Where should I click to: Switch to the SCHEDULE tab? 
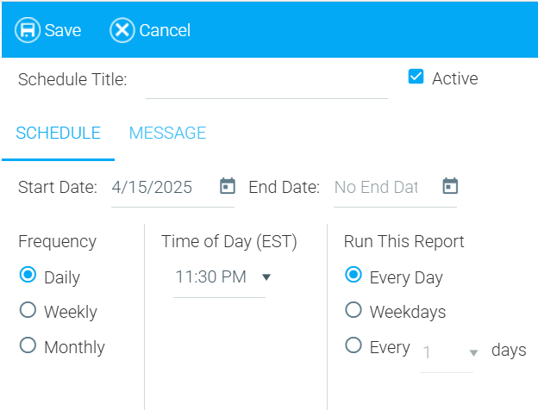(58, 134)
